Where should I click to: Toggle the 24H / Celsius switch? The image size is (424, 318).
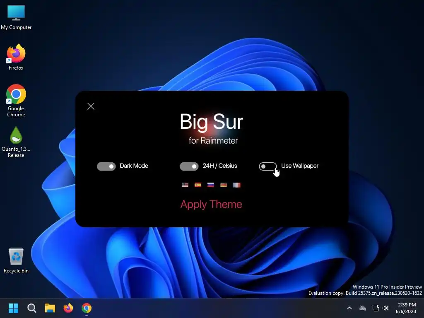pyautogui.click(x=189, y=166)
